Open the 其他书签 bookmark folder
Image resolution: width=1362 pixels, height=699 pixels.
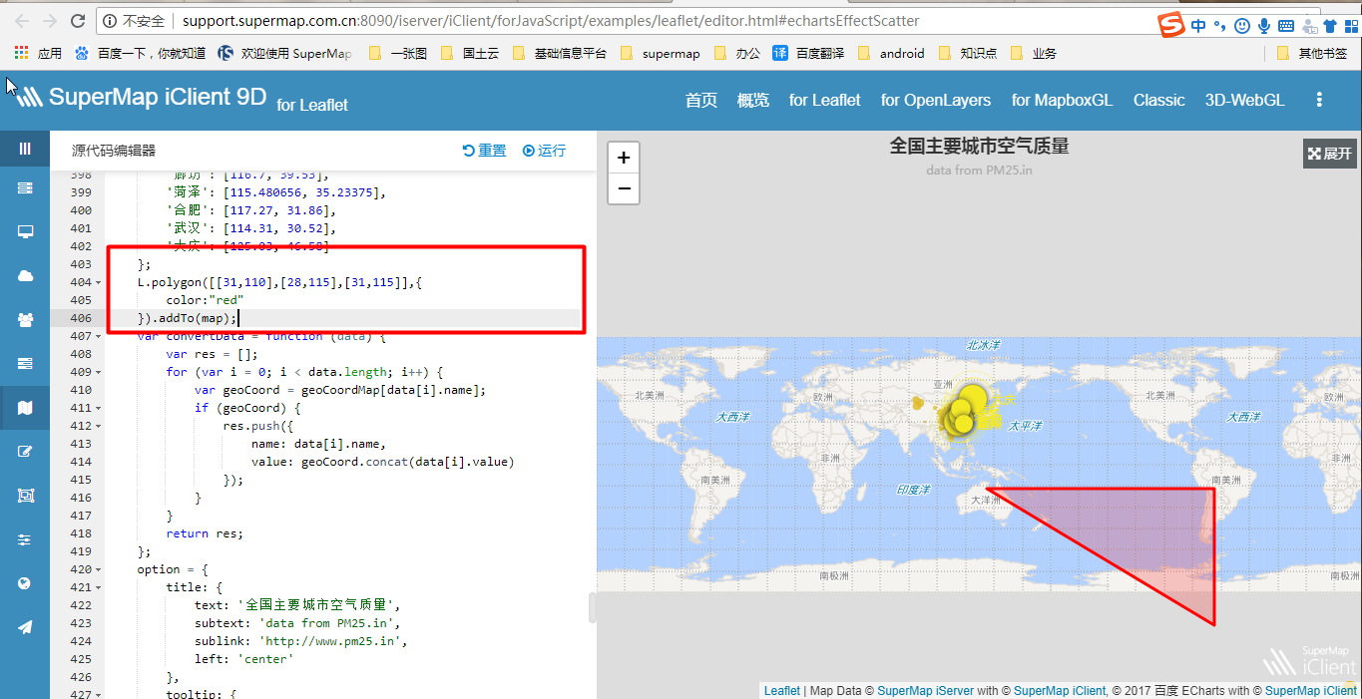pyautogui.click(x=1313, y=53)
